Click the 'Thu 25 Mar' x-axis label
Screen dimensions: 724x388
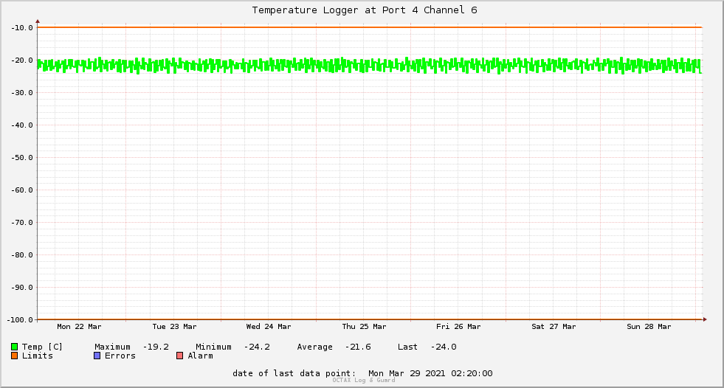[364, 327]
